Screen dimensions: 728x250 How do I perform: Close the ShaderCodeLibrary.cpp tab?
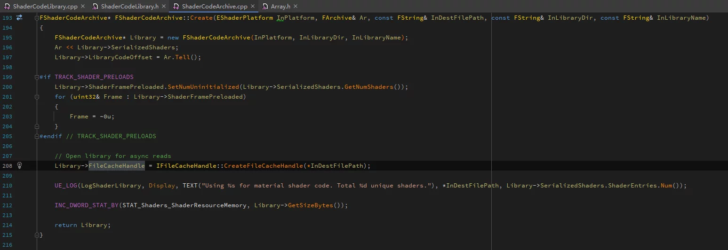pyautogui.click(x=82, y=7)
